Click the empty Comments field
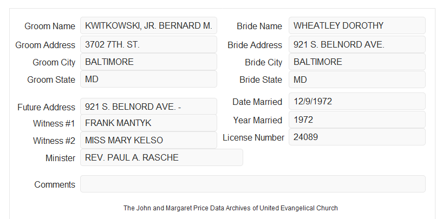The height and width of the screenshot is (219, 436). point(253,184)
